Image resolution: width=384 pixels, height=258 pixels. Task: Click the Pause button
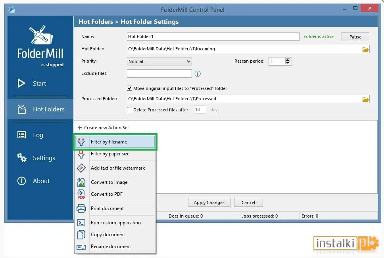click(x=355, y=37)
